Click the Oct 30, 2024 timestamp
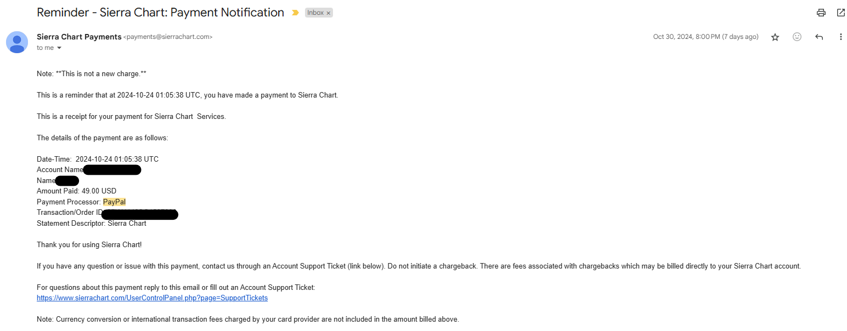This screenshot has height=331, width=847. point(705,37)
